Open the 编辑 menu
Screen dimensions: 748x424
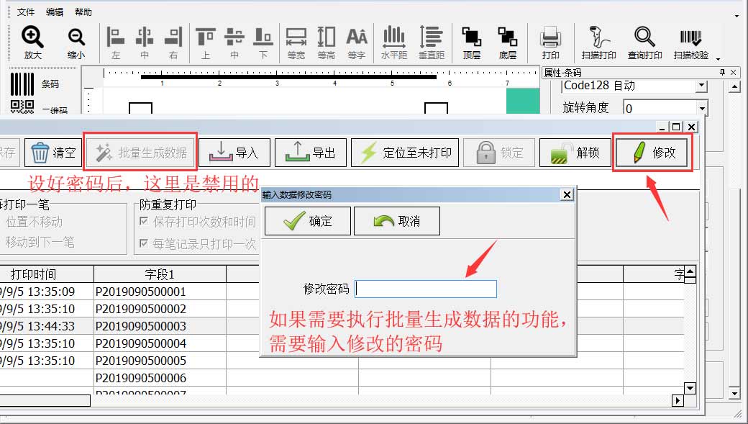(x=55, y=12)
